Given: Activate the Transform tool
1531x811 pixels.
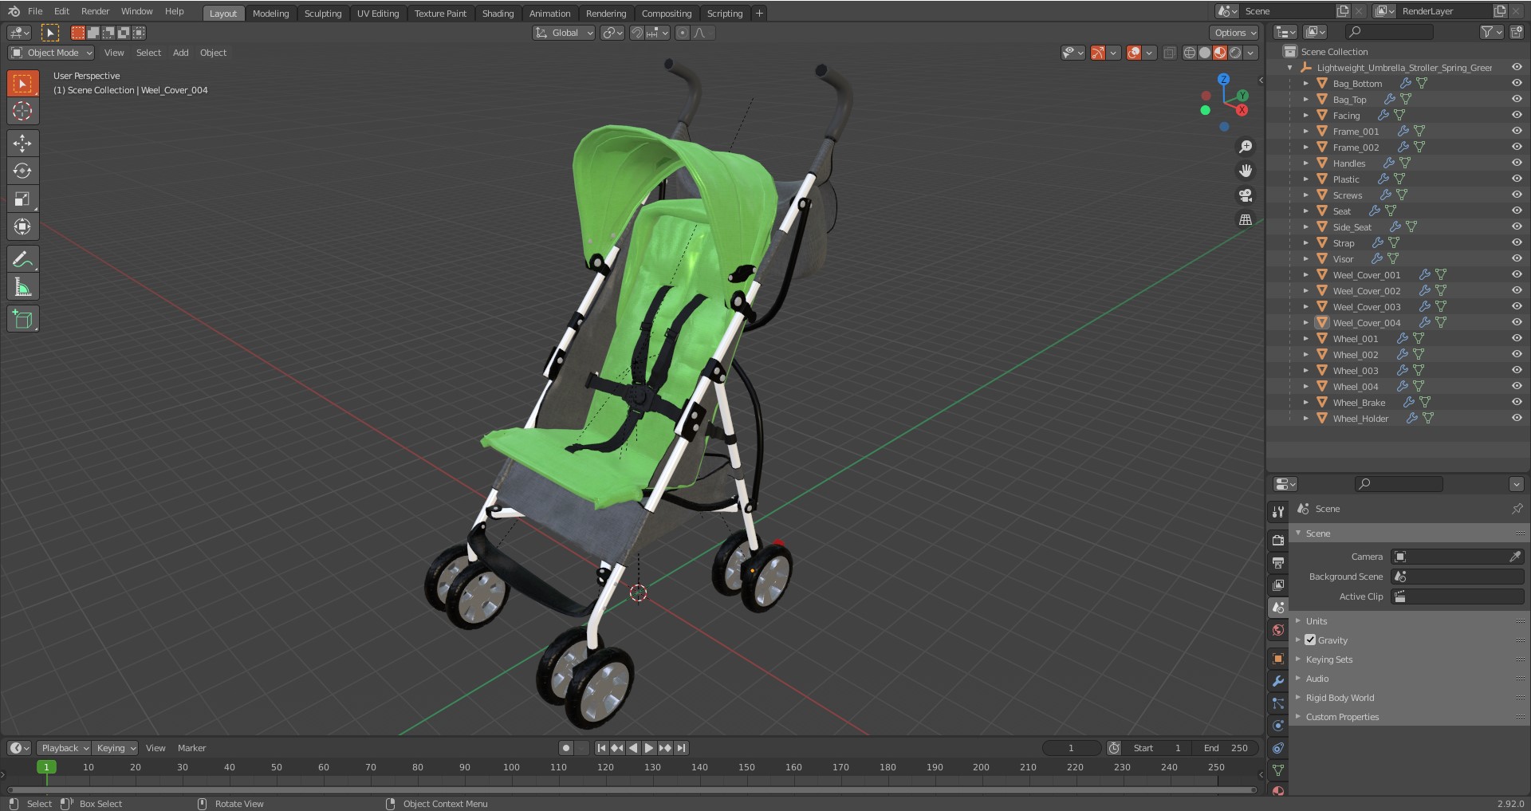Looking at the screenshot, I should [x=22, y=226].
